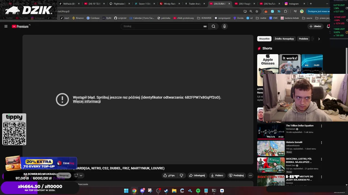Select the Wszystkie filter chip

[264, 39]
